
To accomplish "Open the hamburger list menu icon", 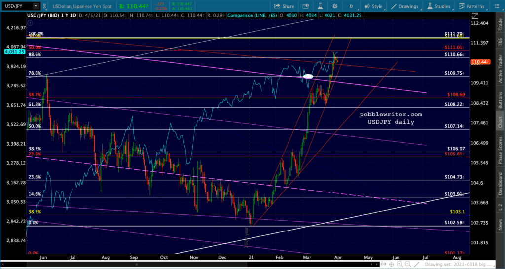I will point(496,6).
